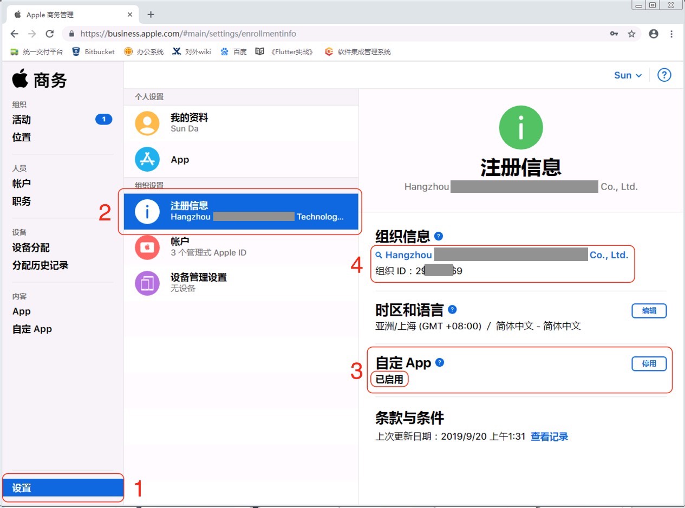Click the 亚洲/上海 (GMT +08:00) timezone text
The width and height of the screenshot is (685, 508).
(x=428, y=326)
